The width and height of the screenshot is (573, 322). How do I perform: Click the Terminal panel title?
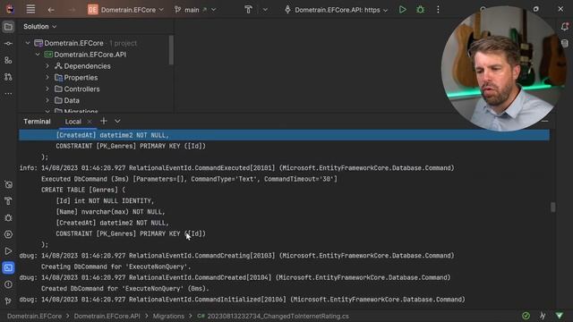[37, 122]
